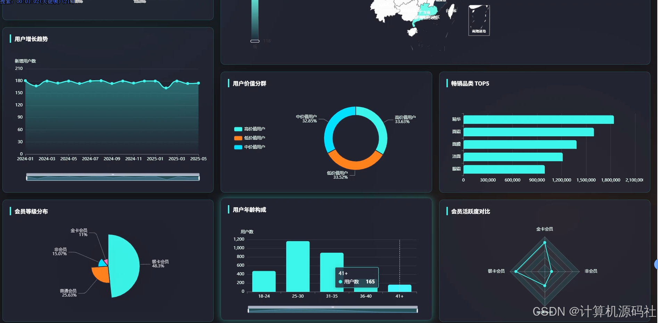Click the 会员等级分布 panel title
The image size is (658, 323).
31,211
